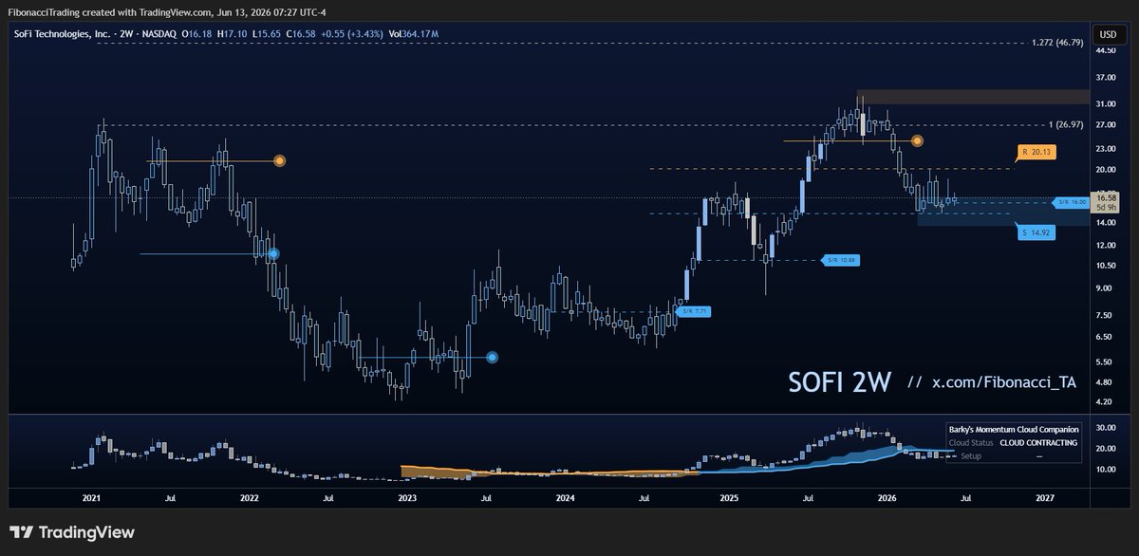Click the 4.20 price axis label
Screen dimensions: 1139x556
[x=1106, y=402]
